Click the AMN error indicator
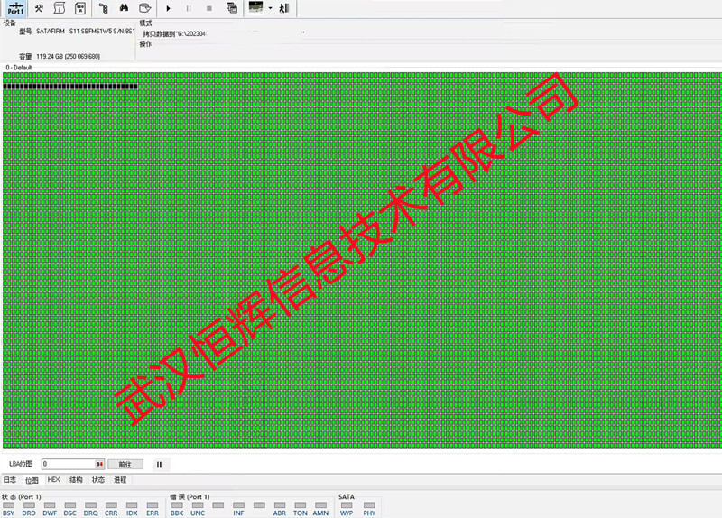Viewport: 722px width, 518px height. tap(321, 509)
